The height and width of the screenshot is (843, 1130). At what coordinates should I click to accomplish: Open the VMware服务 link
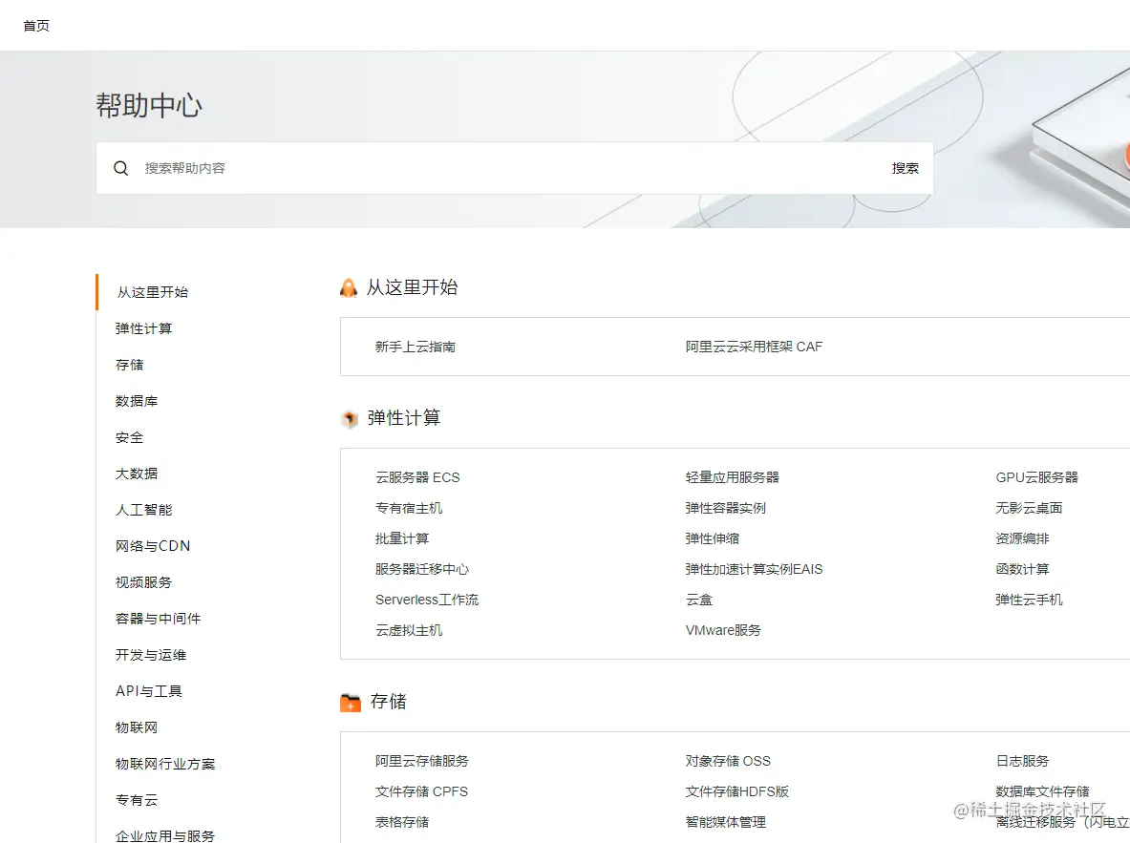723,630
